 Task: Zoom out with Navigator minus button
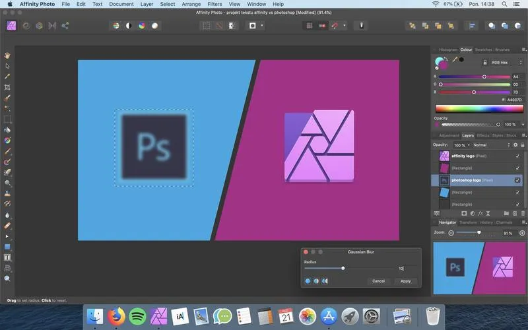click(x=451, y=233)
